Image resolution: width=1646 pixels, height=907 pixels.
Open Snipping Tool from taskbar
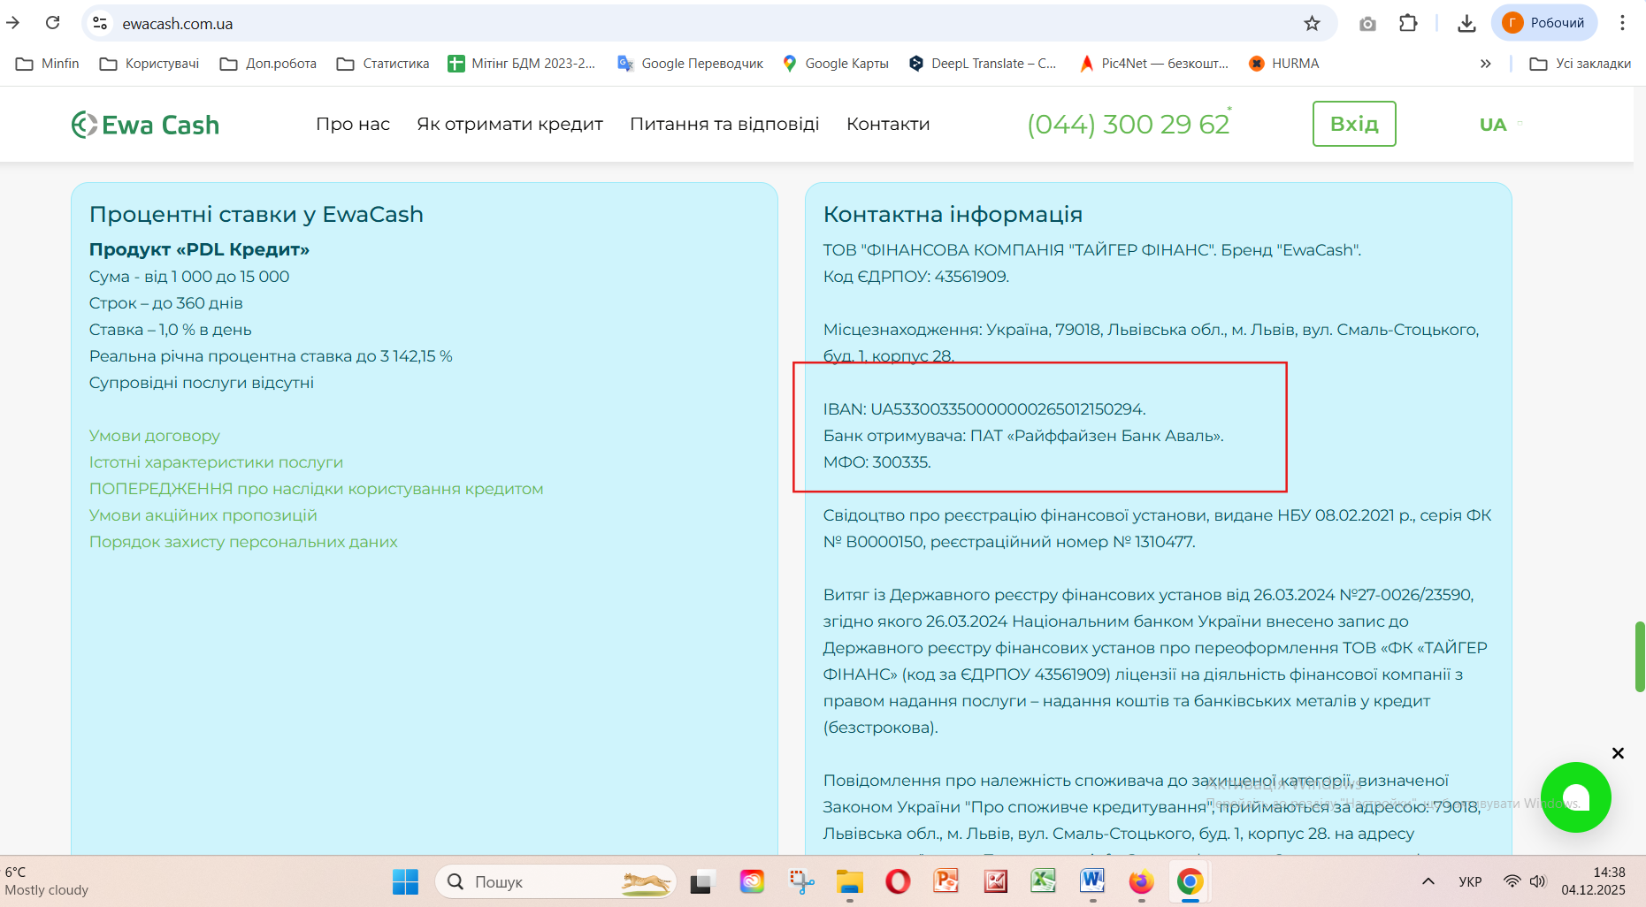click(801, 881)
